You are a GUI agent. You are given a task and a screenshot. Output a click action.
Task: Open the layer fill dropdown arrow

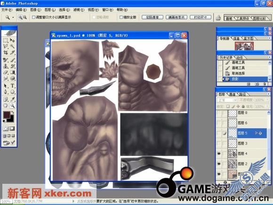(267, 106)
